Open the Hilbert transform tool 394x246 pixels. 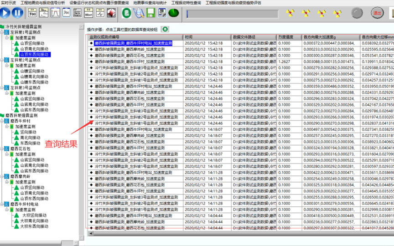tap(89, 13)
